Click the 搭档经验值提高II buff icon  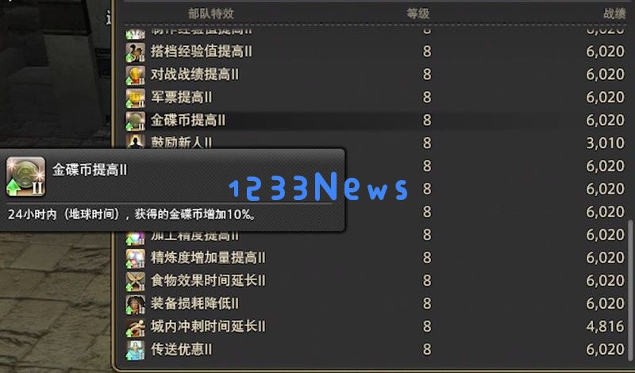[x=135, y=52]
